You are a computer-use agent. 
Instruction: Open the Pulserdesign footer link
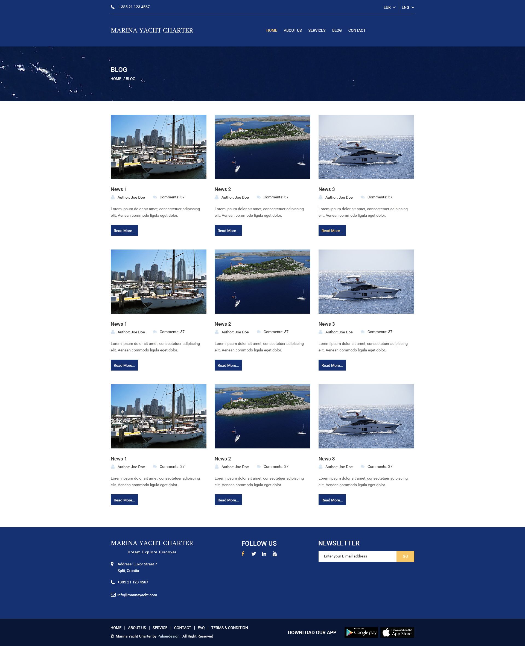pyautogui.click(x=168, y=636)
